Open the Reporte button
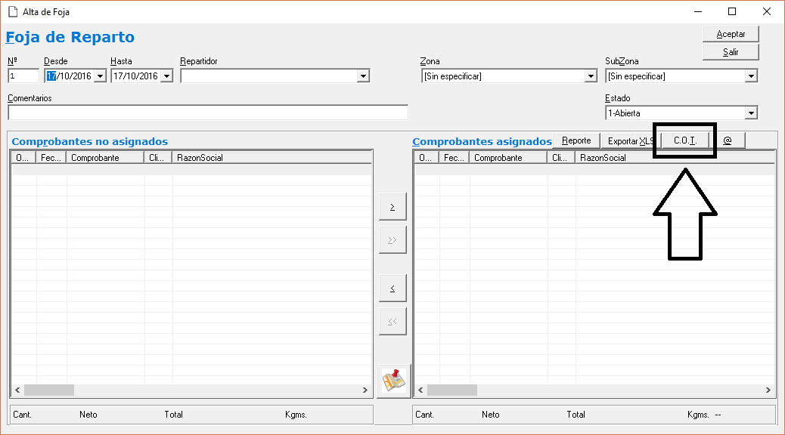Image resolution: width=785 pixels, height=435 pixels. click(576, 140)
